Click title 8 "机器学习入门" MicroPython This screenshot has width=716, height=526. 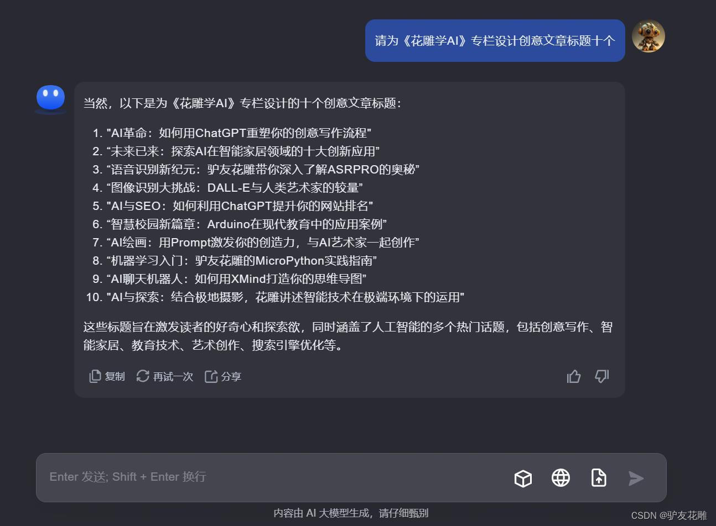click(x=242, y=261)
